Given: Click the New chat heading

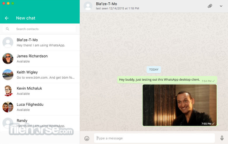Looking at the screenshot, I should (26, 18).
